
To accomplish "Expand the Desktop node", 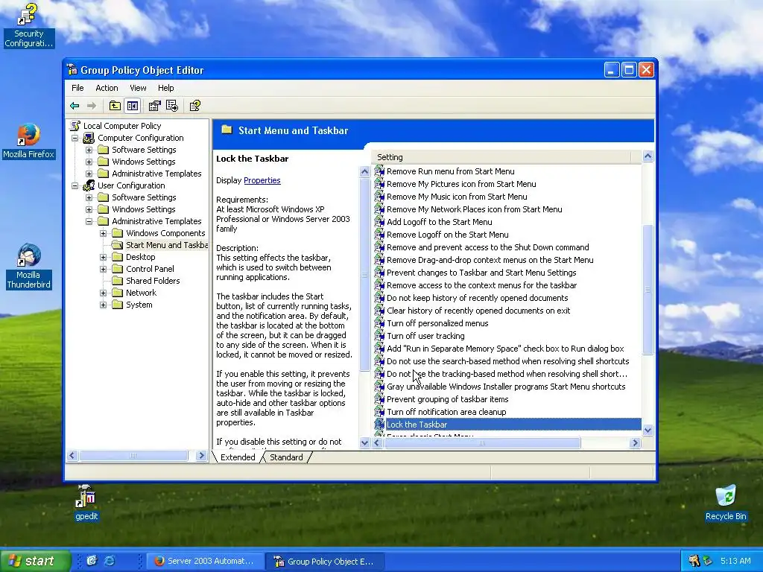I will coord(103,257).
